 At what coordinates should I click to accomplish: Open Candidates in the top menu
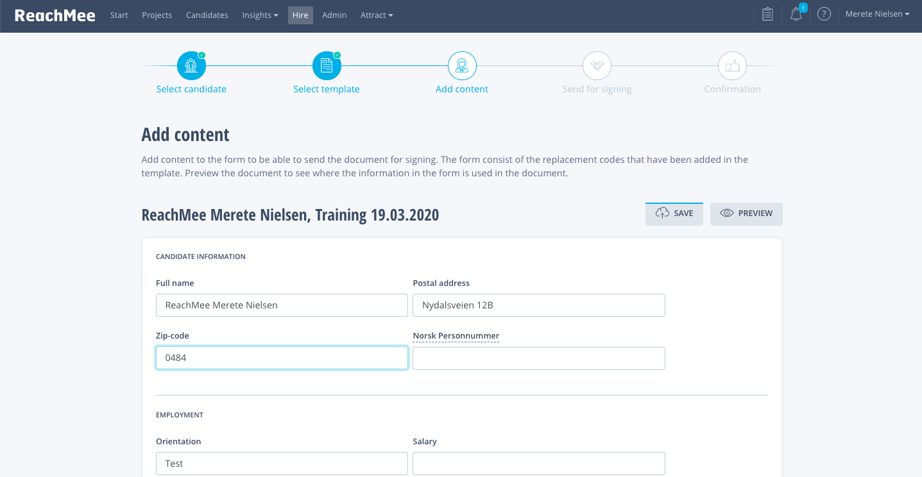click(x=207, y=15)
